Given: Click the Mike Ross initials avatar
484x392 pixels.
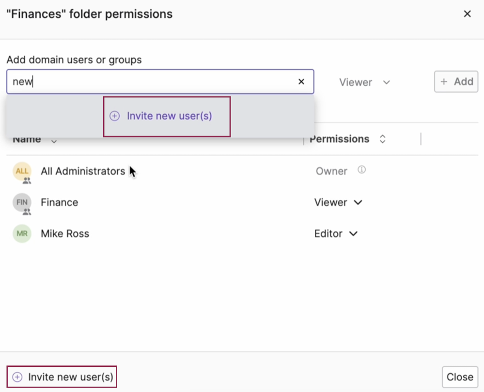Looking at the screenshot, I should tap(22, 234).
